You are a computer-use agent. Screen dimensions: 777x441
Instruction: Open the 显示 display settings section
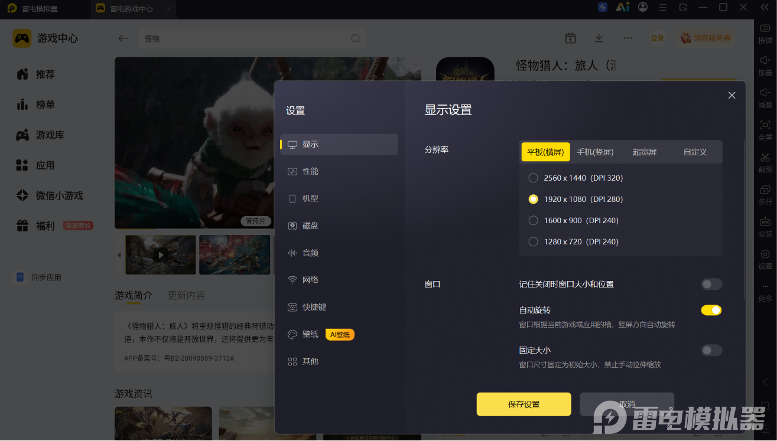coord(339,145)
